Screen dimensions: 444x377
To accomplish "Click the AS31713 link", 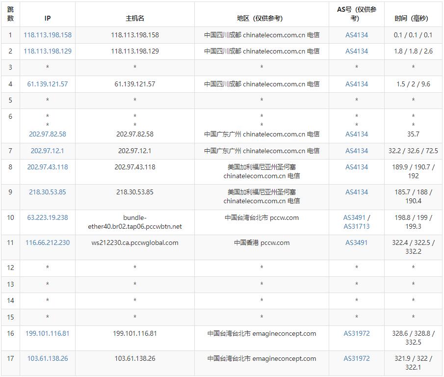I will 357,226.
